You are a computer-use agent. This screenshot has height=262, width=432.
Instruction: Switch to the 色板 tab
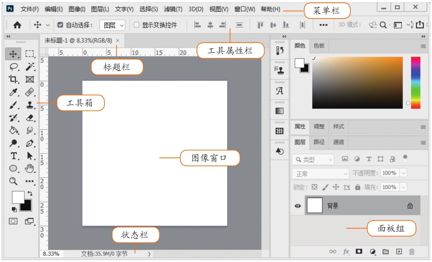click(319, 46)
